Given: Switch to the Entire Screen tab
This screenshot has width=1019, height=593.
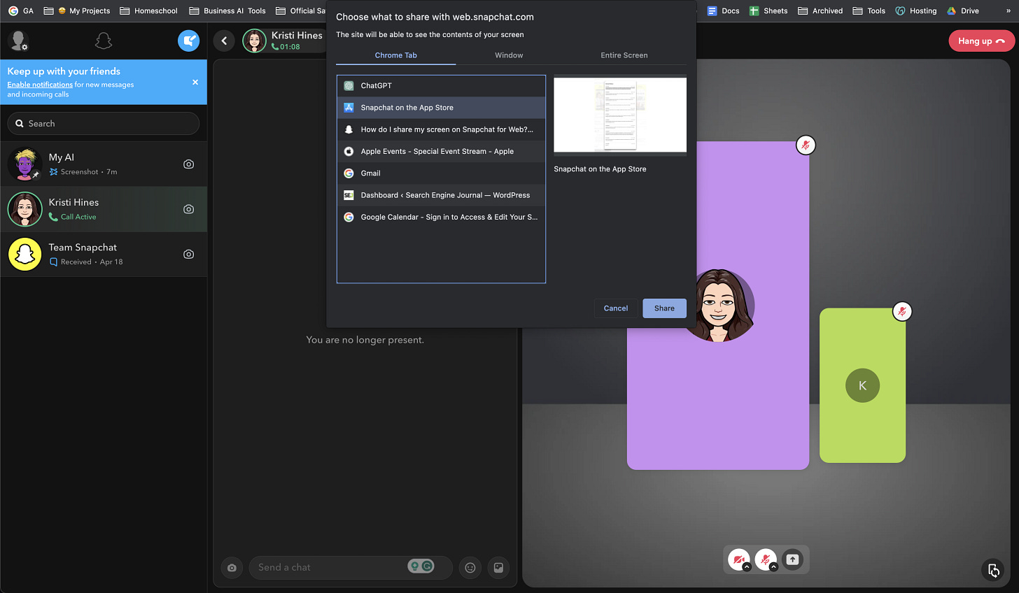Looking at the screenshot, I should [624, 55].
